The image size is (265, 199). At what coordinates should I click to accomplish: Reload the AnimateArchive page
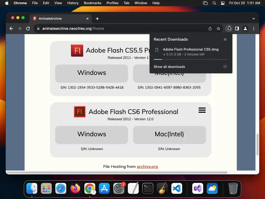[x=28, y=29]
